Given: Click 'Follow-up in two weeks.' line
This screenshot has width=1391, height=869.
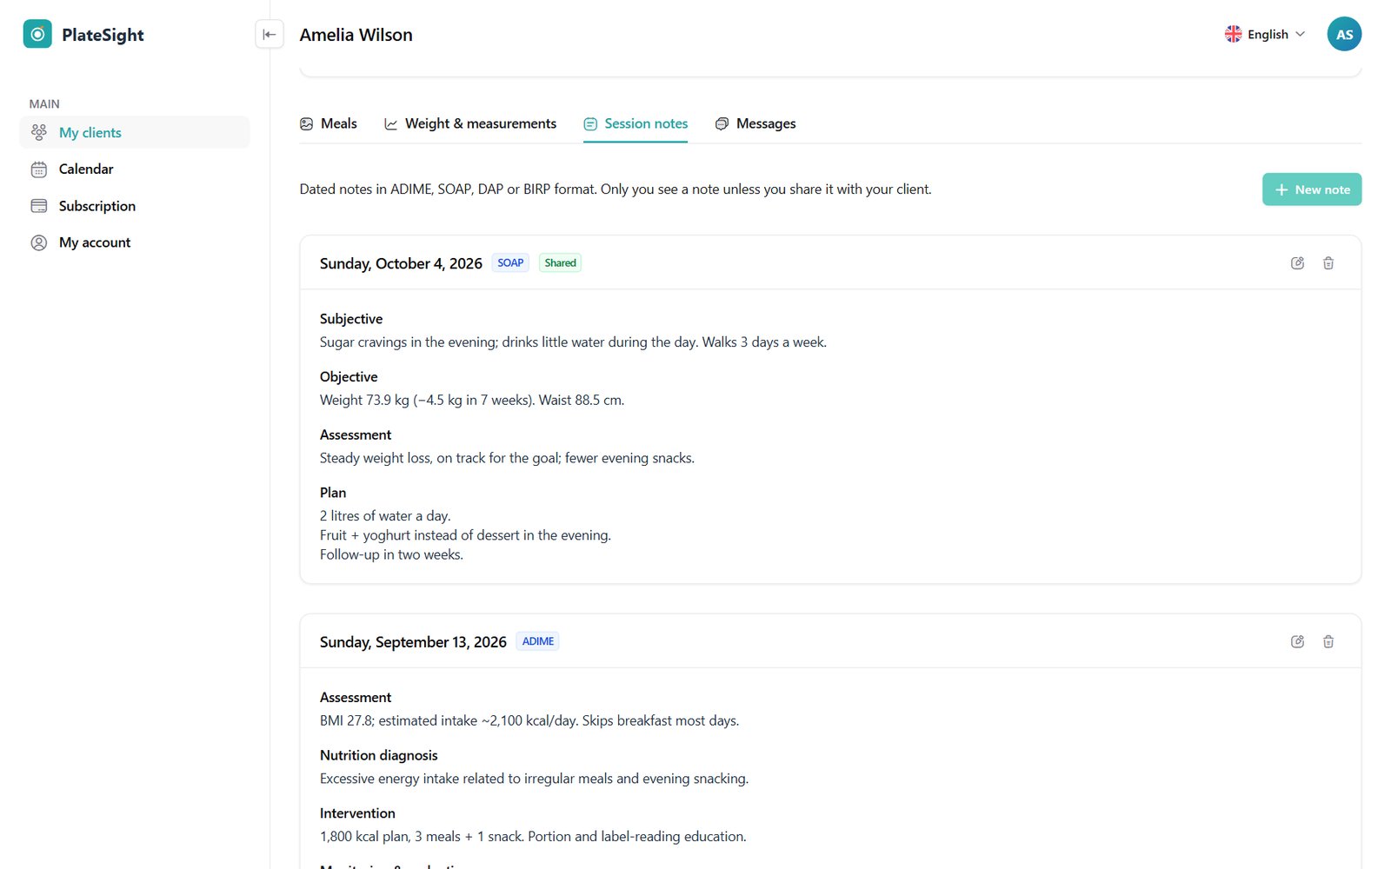Looking at the screenshot, I should point(391,554).
